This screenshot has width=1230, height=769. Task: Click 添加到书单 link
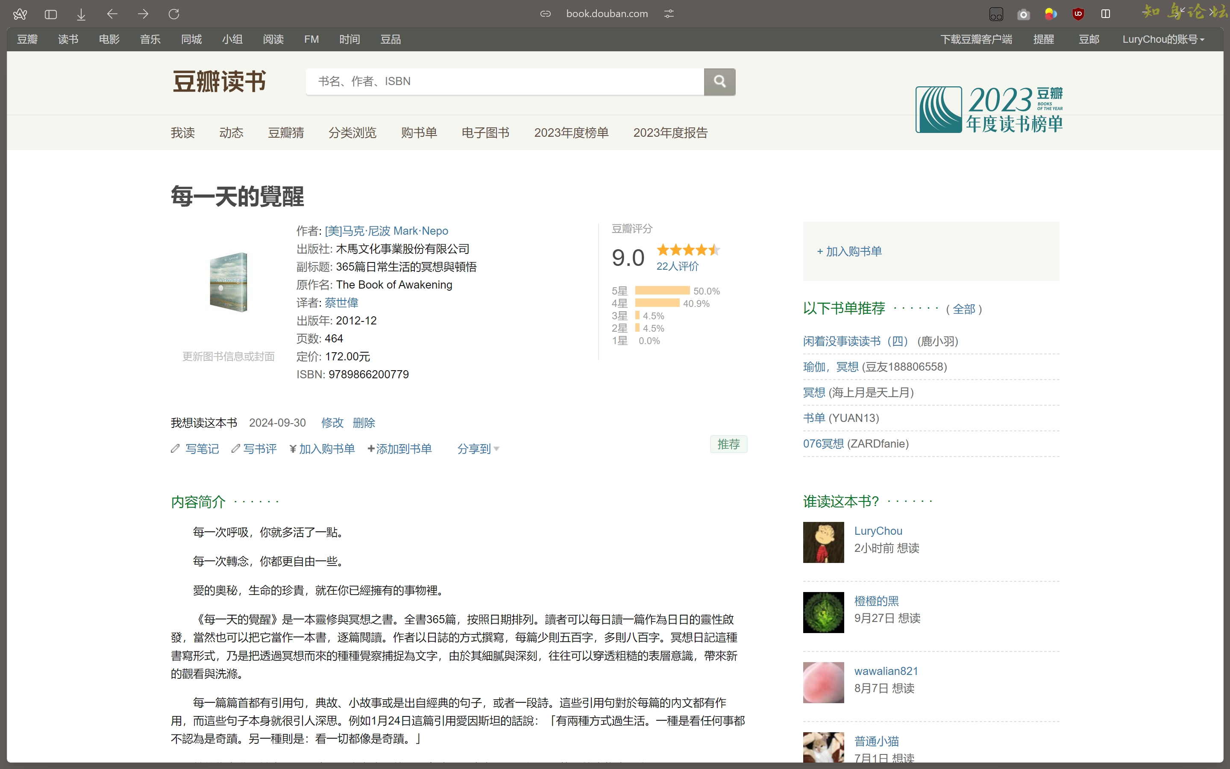coord(399,448)
